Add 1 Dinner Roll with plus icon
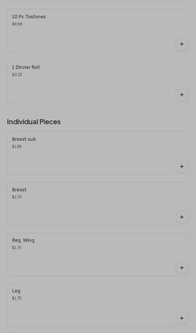The width and height of the screenshot is (196, 333). pyautogui.click(x=182, y=95)
